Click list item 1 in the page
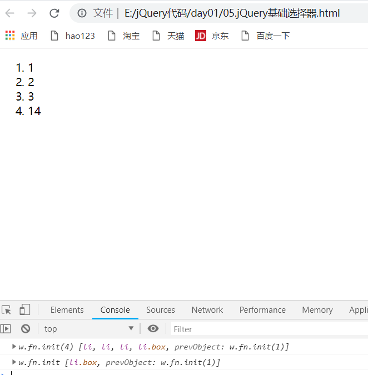The image size is (368, 375). coord(31,68)
